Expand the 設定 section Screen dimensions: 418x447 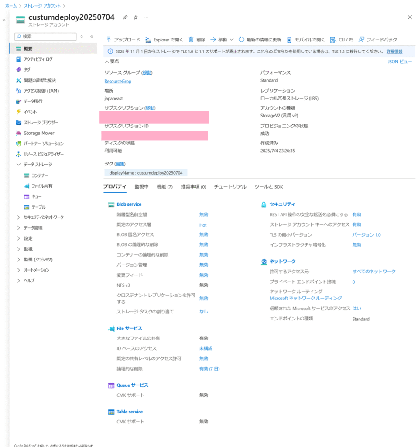click(18, 238)
